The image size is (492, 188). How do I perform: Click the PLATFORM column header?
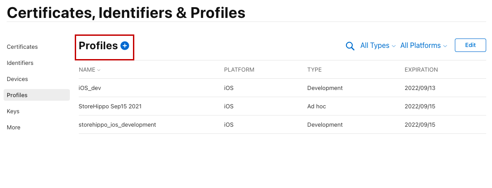239,70
